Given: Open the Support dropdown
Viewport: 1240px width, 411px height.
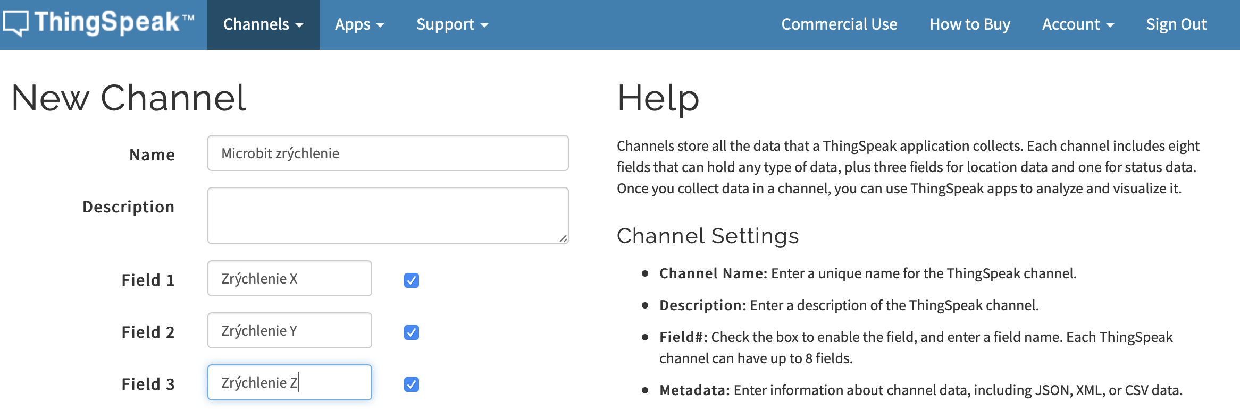Looking at the screenshot, I should tap(452, 24).
